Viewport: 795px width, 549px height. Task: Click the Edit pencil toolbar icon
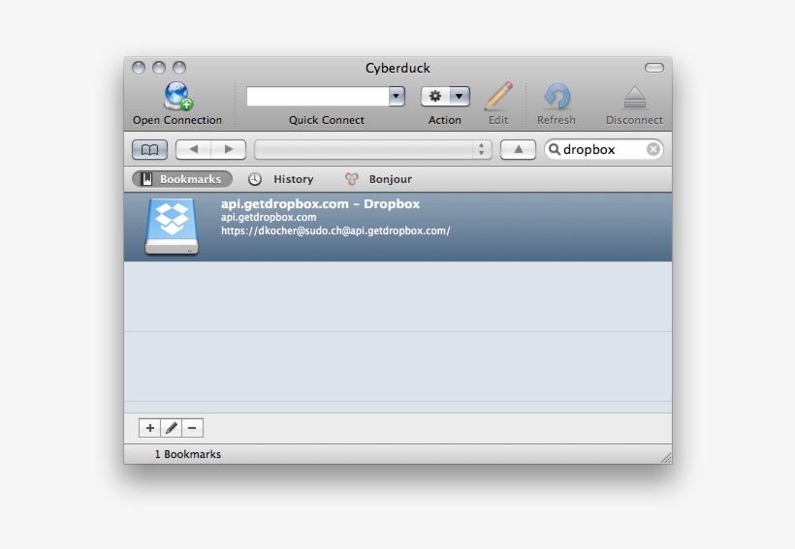click(498, 96)
